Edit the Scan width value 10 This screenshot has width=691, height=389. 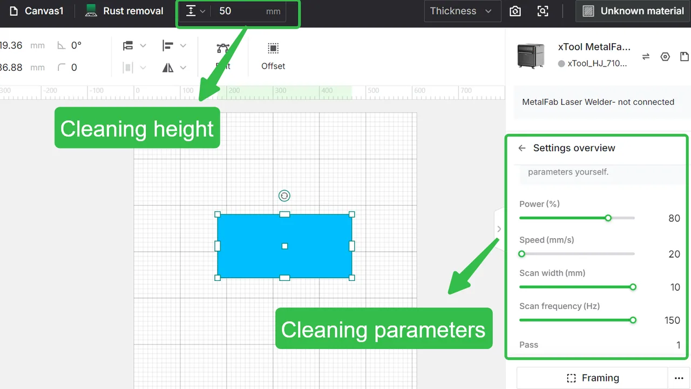click(x=675, y=287)
